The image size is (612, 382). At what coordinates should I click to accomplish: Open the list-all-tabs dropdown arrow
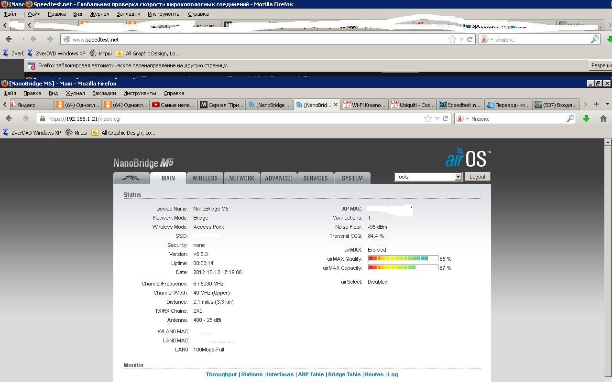[607, 104]
